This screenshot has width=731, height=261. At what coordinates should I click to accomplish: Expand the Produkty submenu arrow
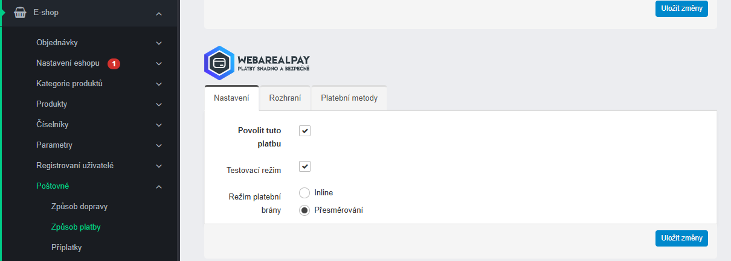click(159, 104)
